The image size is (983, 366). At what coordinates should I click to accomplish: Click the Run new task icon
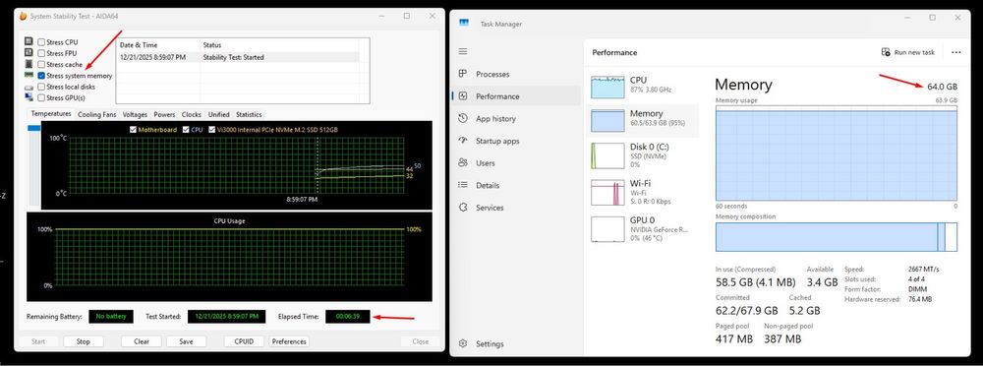tap(886, 52)
